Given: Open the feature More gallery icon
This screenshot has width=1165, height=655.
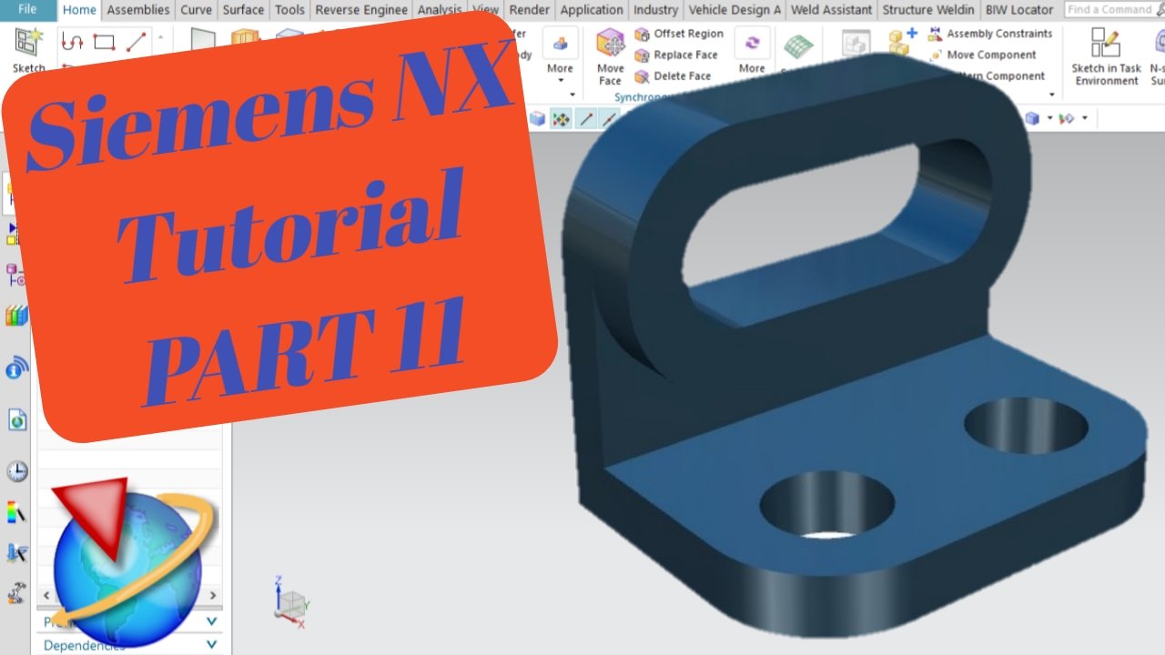Looking at the screenshot, I should coord(560,43).
